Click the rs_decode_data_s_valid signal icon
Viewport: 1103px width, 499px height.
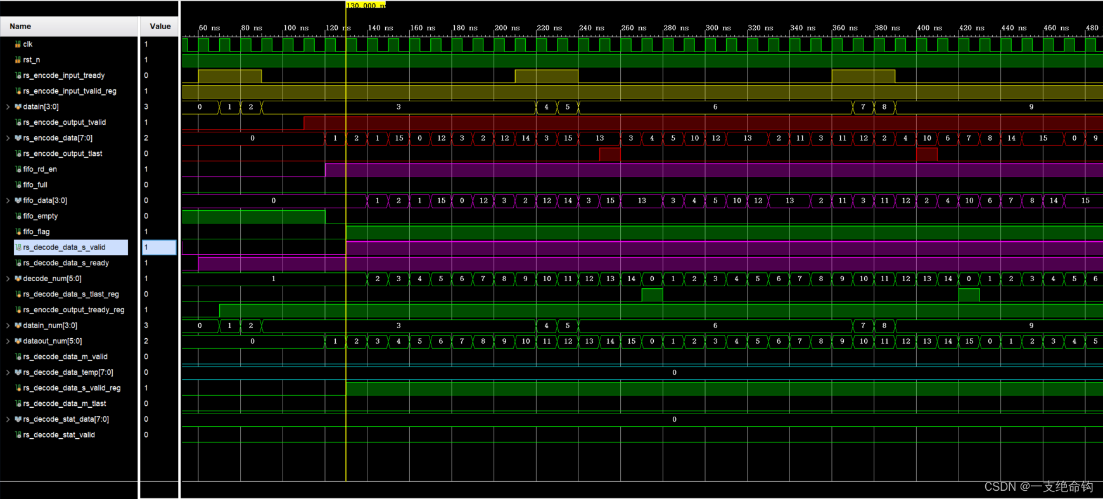pyautogui.click(x=18, y=248)
